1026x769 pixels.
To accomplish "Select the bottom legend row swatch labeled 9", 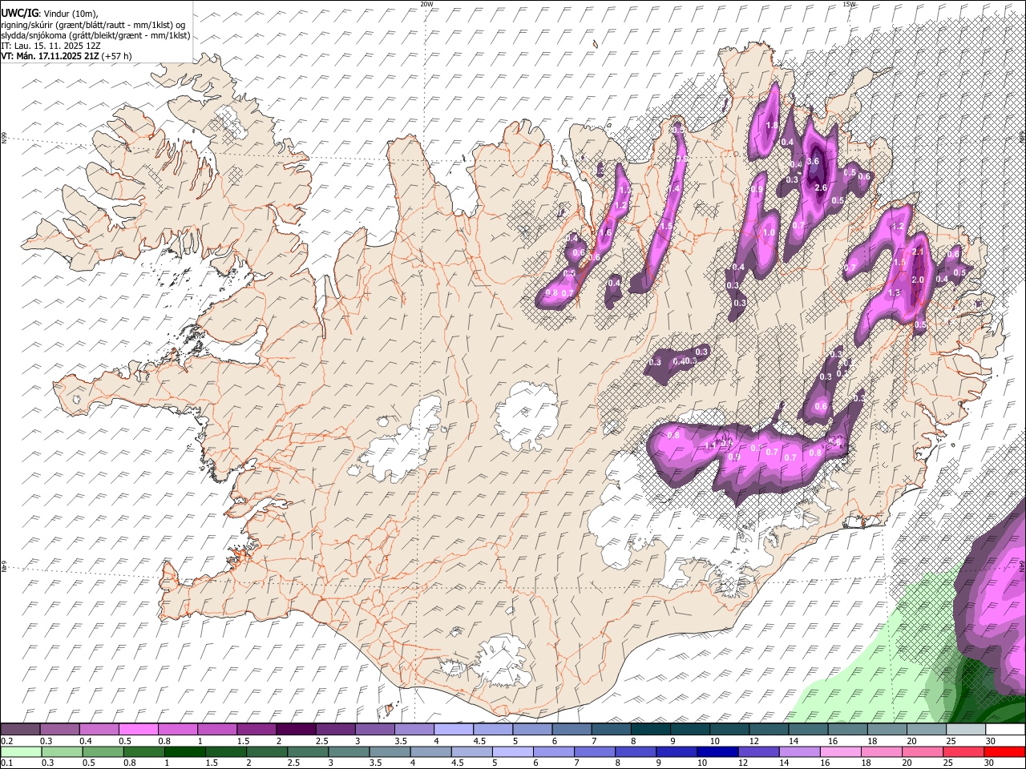I will (677, 751).
